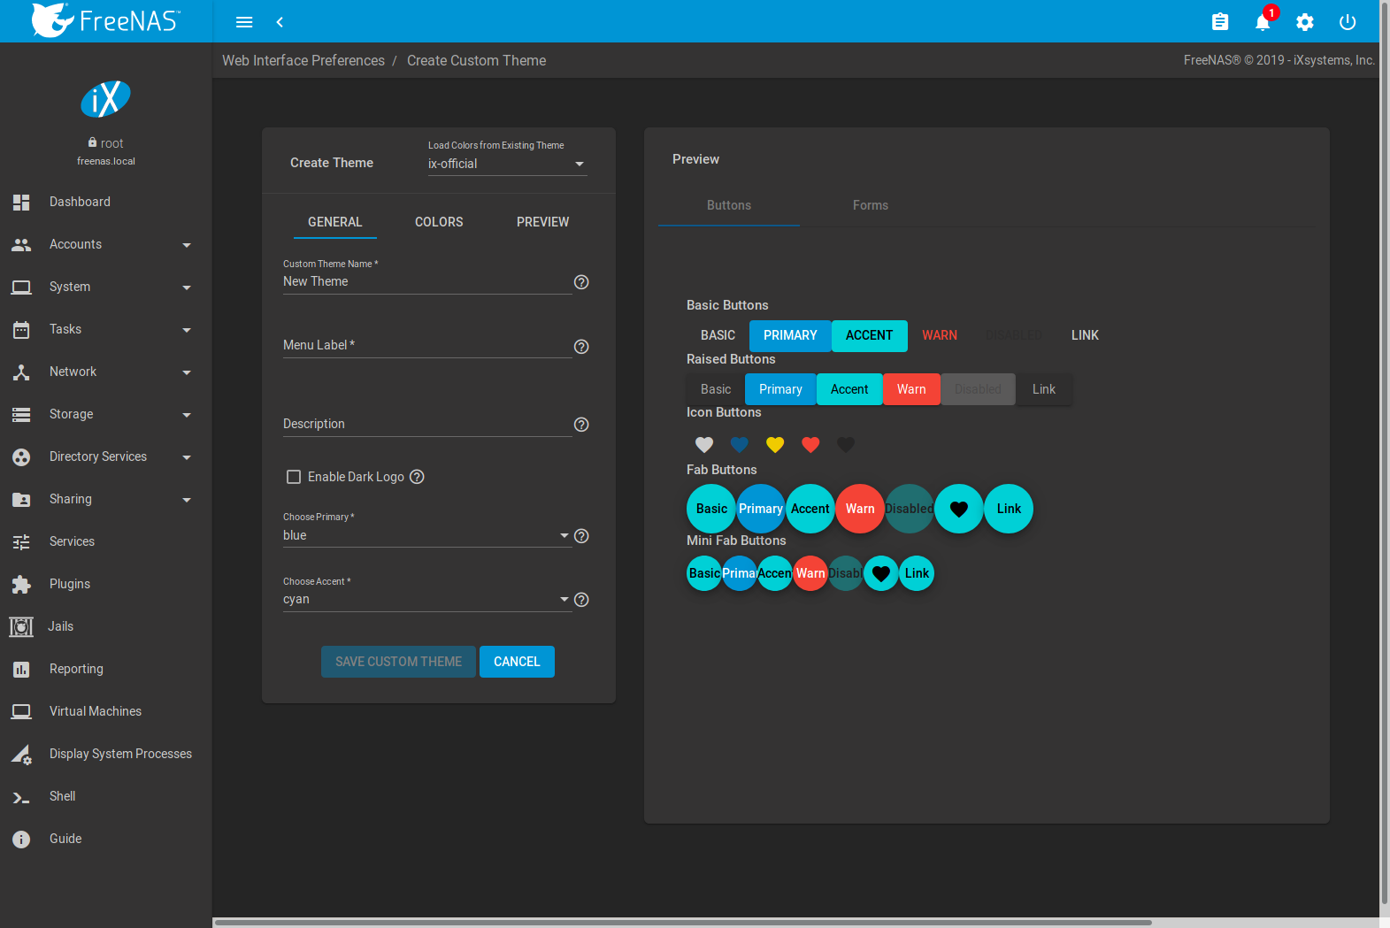Click SAVE CUSTOM THEME button
Screen dimensions: 1390x928
point(398,662)
